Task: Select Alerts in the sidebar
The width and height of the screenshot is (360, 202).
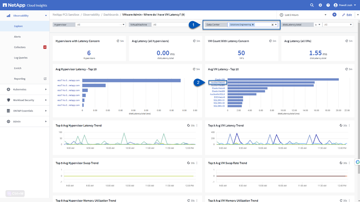Action: coord(17,37)
